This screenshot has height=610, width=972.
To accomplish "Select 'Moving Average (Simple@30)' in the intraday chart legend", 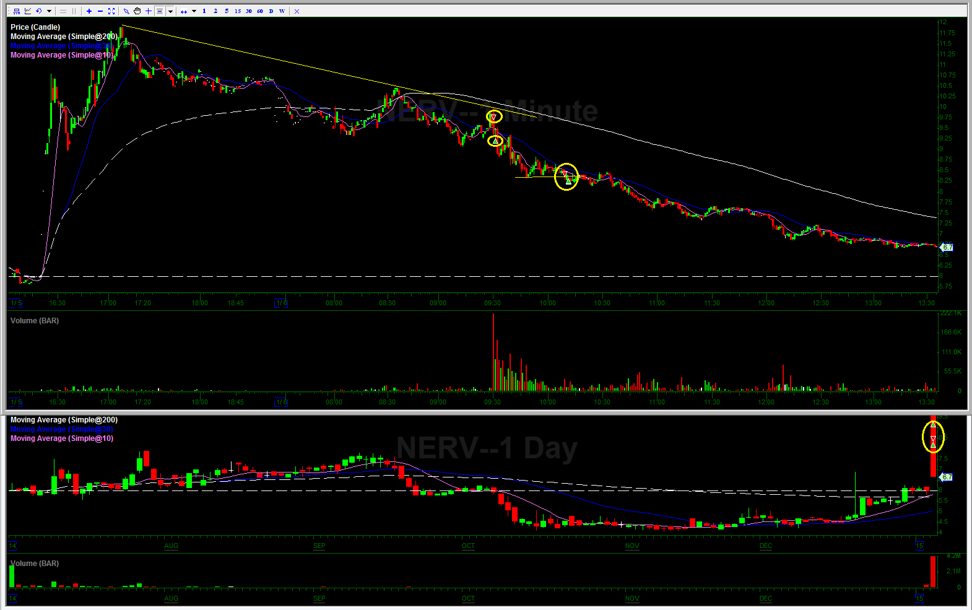I will pyautogui.click(x=62, y=46).
